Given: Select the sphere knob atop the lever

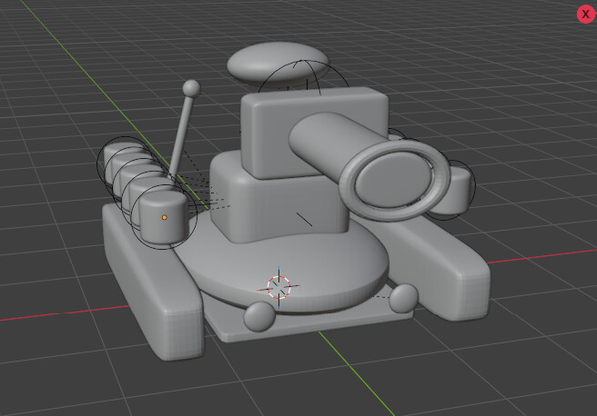Looking at the screenshot, I should (x=191, y=88).
